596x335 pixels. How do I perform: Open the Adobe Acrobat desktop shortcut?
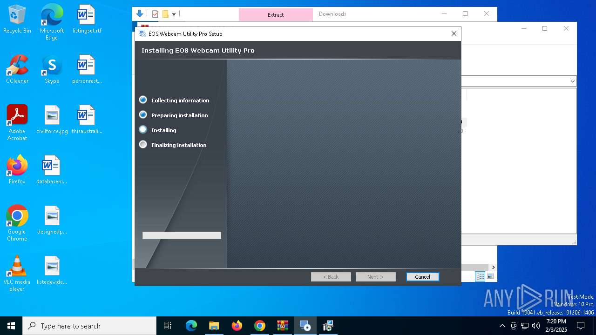[x=17, y=123]
